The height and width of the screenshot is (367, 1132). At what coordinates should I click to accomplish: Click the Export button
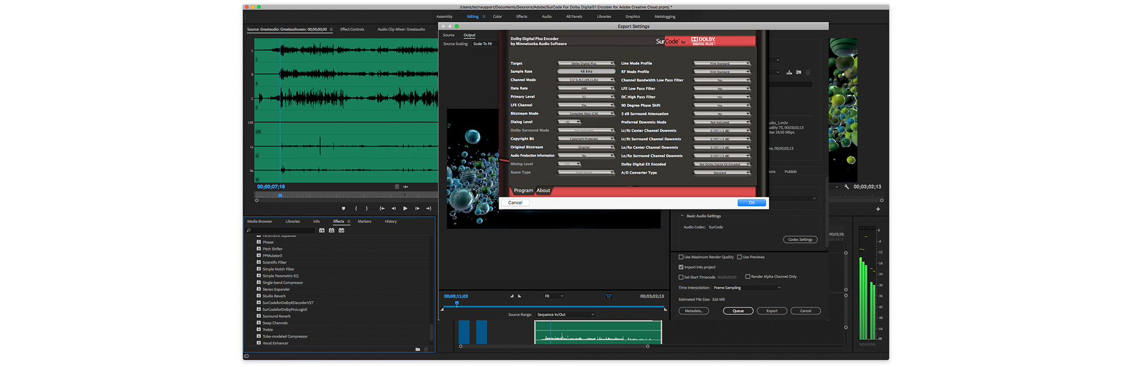pos(772,311)
